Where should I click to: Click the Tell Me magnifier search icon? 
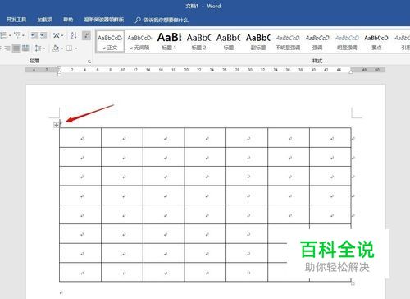(138, 20)
